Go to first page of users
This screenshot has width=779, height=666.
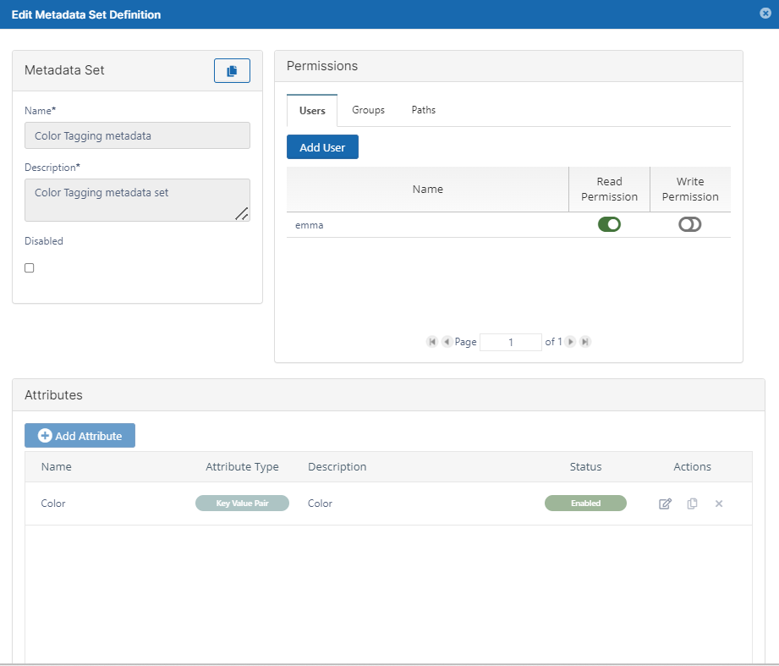(x=432, y=342)
